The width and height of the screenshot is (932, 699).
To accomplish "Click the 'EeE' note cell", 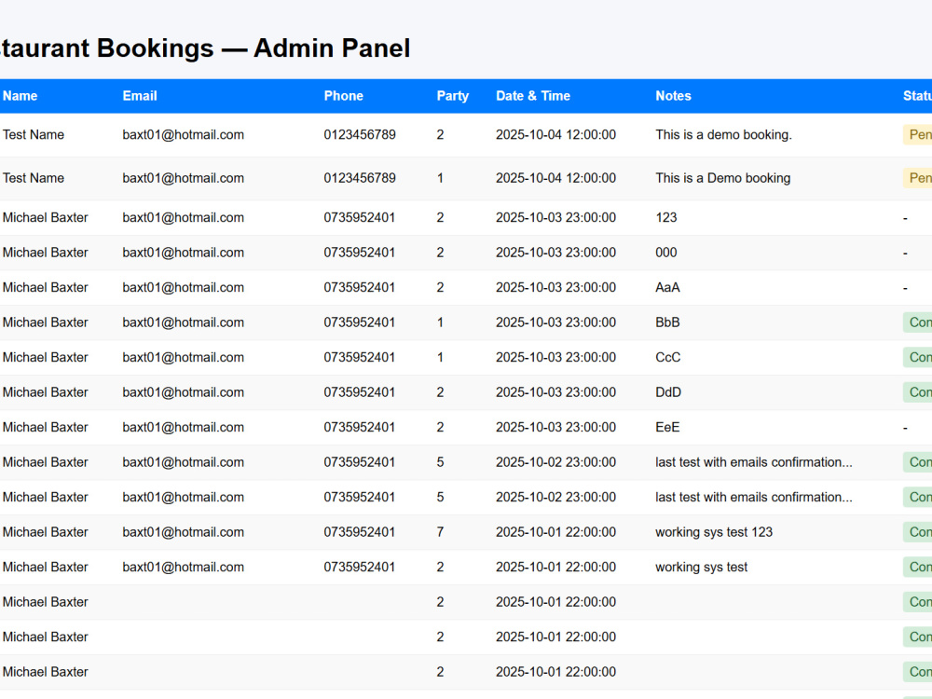I will point(667,428).
